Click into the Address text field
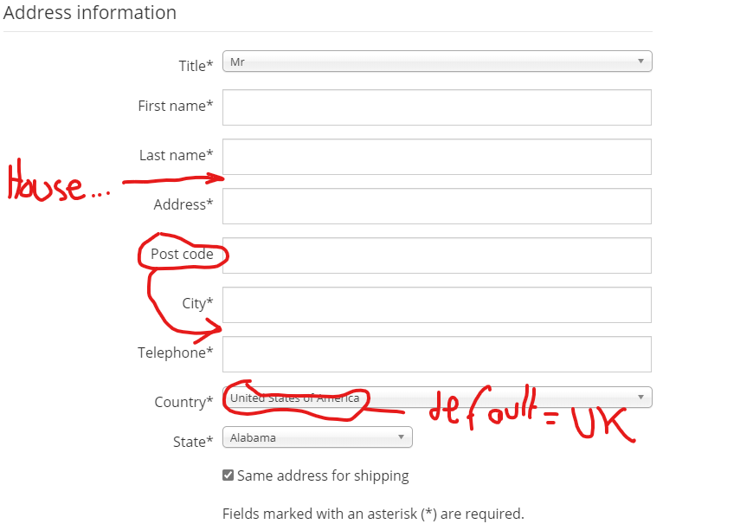The height and width of the screenshot is (524, 753). (436, 206)
